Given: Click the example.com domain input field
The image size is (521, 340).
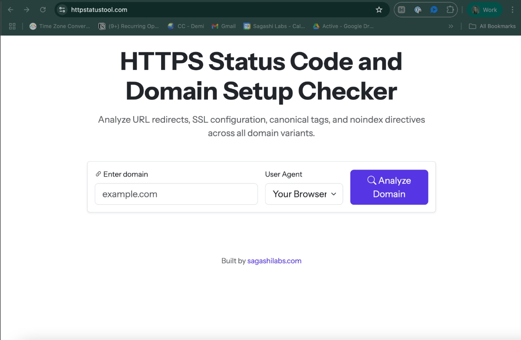Looking at the screenshot, I should pyautogui.click(x=176, y=194).
